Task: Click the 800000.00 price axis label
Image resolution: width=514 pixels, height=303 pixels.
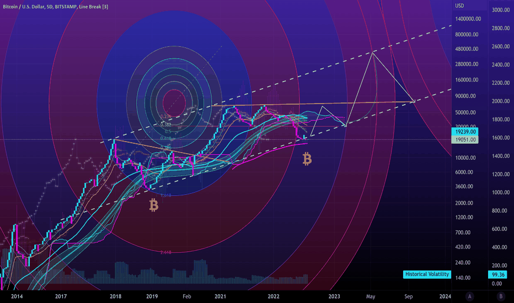Action: tap(467, 34)
